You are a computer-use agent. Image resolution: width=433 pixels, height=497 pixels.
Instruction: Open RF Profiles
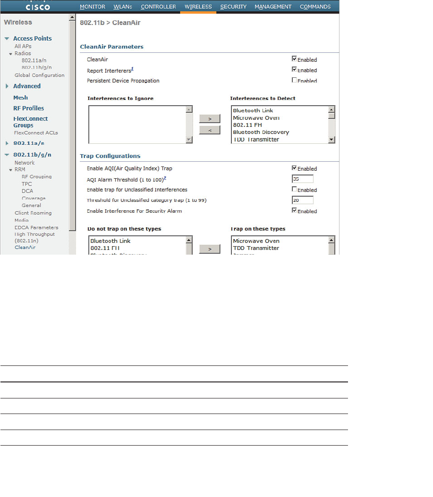click(29, 108)
